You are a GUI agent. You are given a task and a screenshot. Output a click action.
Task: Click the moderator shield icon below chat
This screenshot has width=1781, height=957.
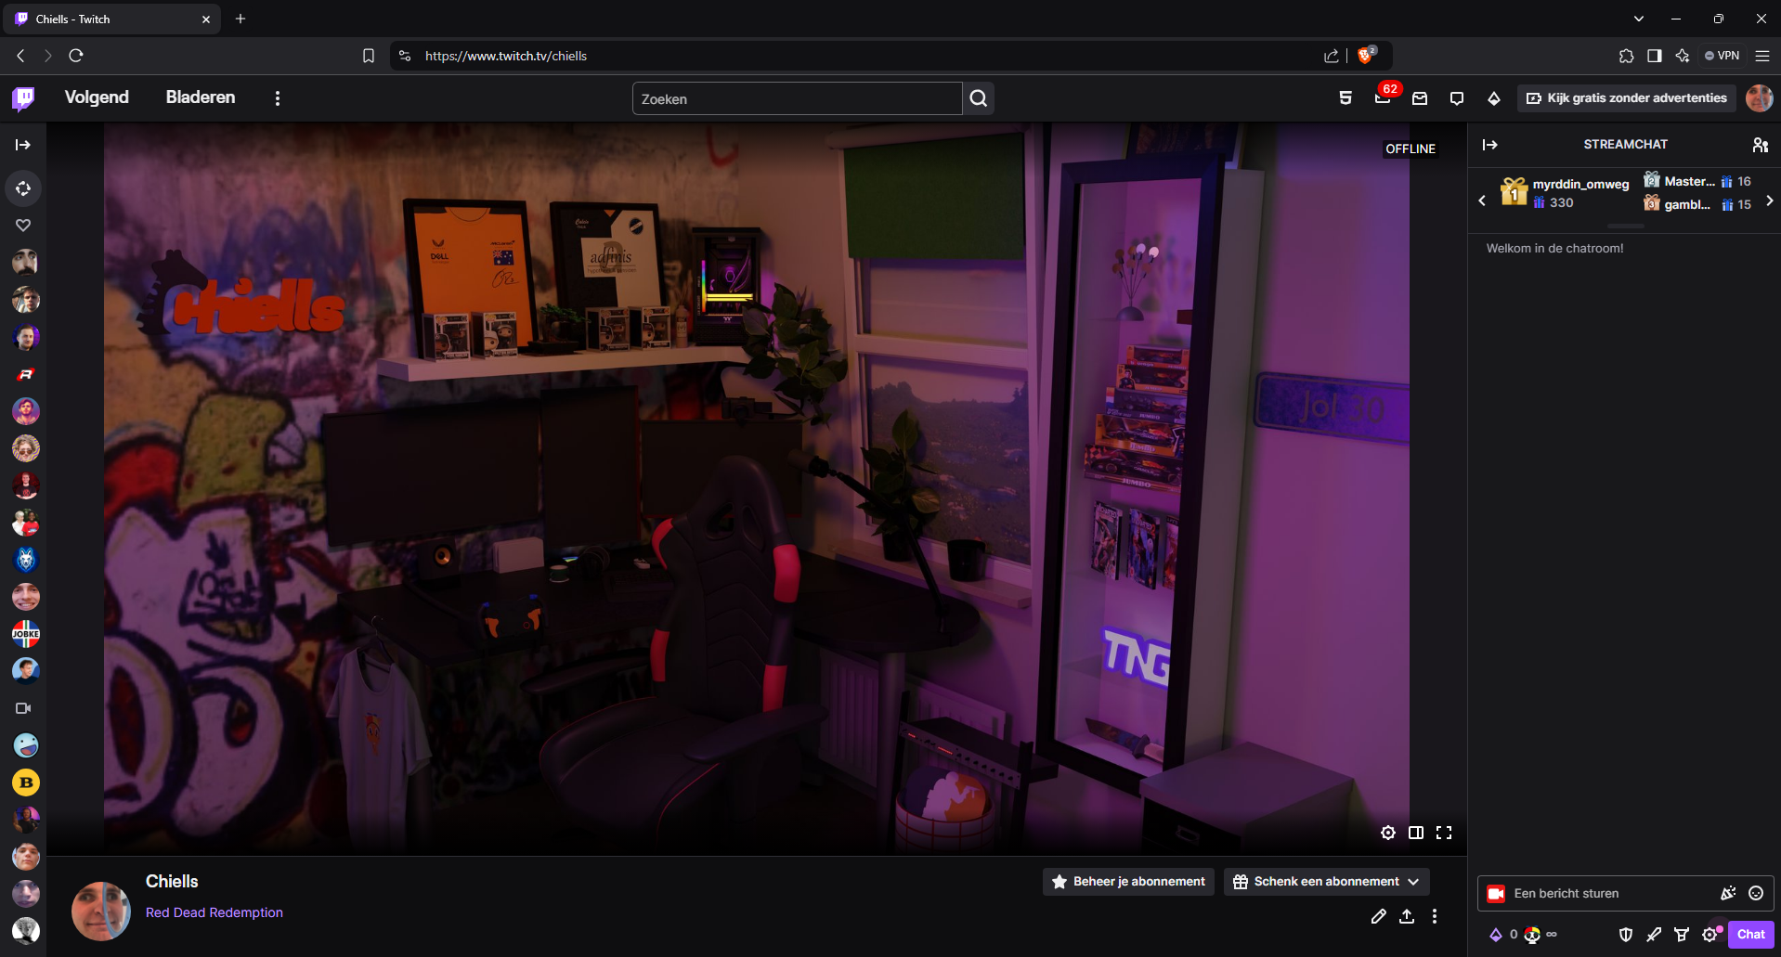click(x=1625, y=935)
